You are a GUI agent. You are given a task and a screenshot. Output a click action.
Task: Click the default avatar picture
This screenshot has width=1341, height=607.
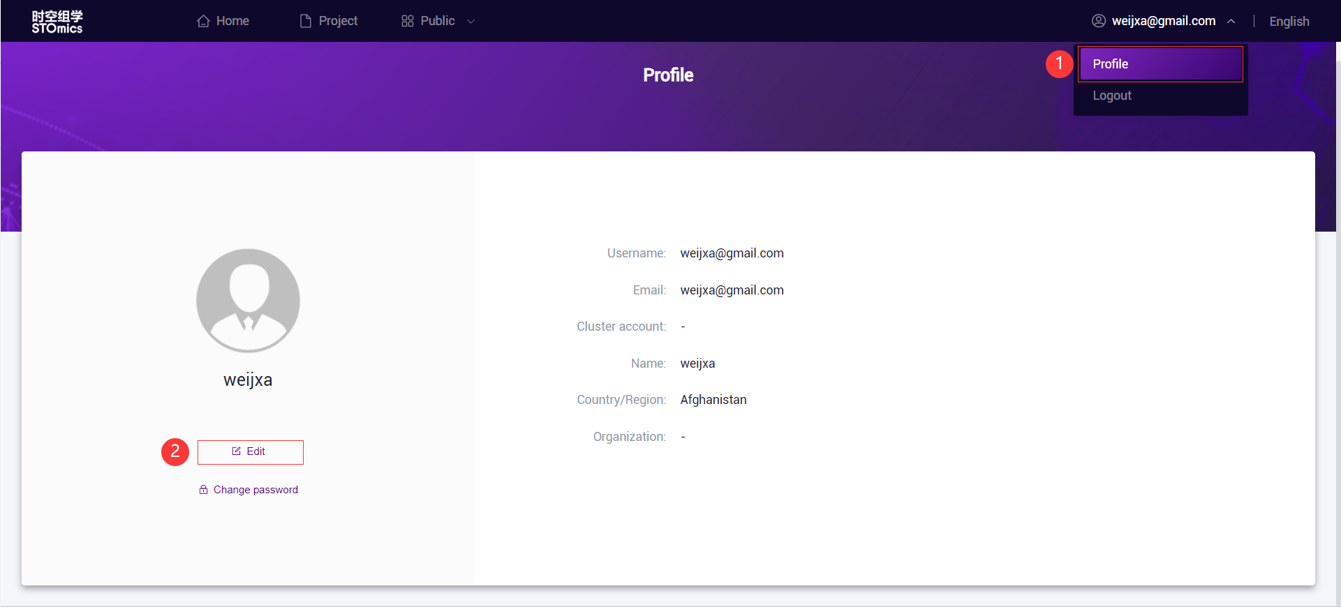248,301
